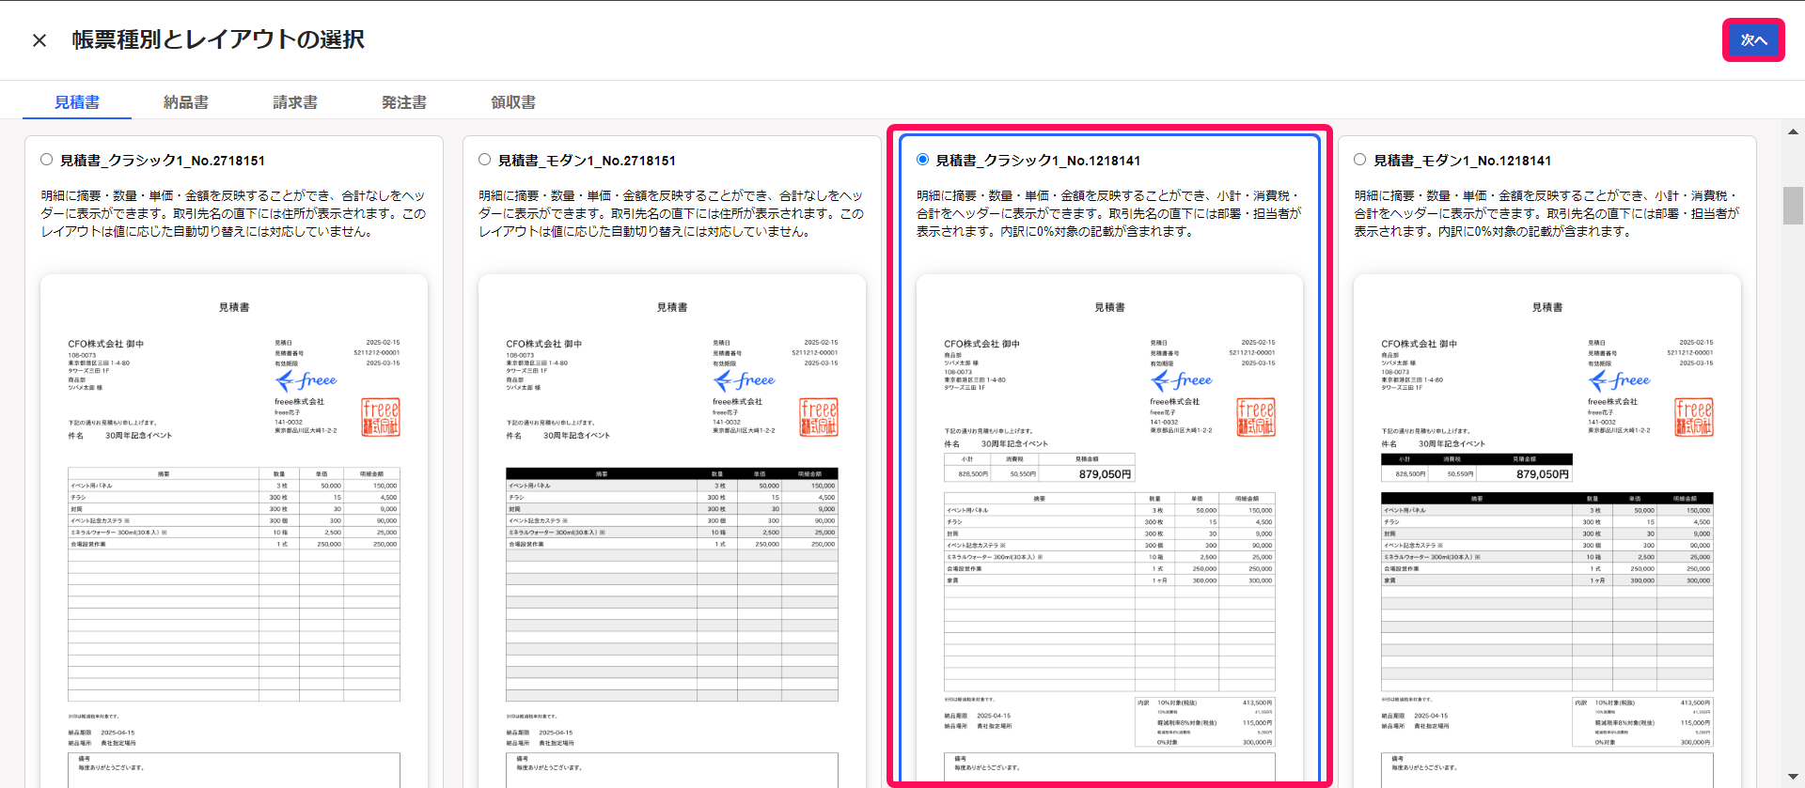
Task: Click description text under モダン1_No.2718151
Action: point(671,213)
